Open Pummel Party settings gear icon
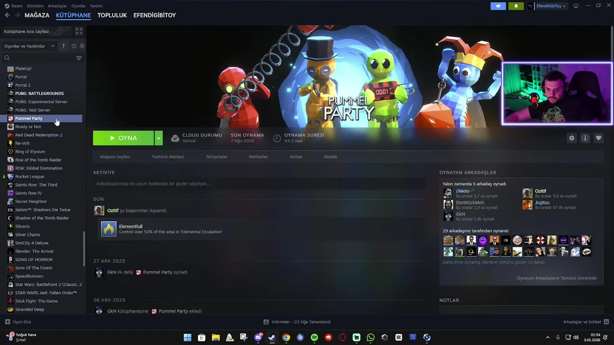 (571, 138)
